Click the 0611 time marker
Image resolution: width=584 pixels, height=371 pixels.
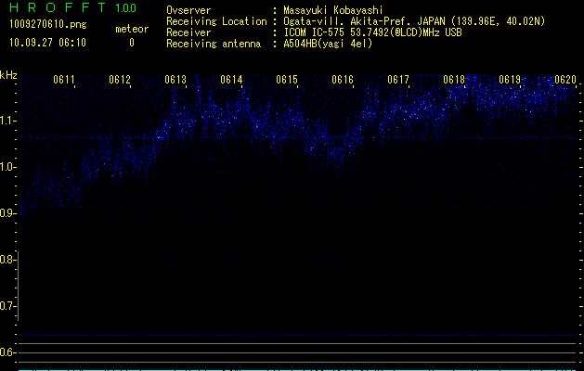coord(64,80)
